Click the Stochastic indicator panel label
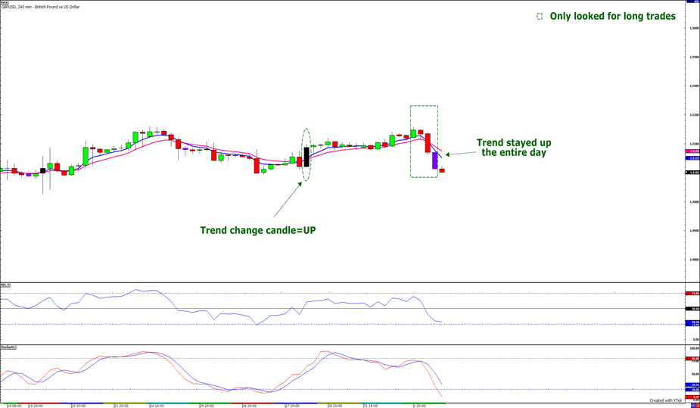The height and width of the screenshot is (408, 700). point(8,347)
